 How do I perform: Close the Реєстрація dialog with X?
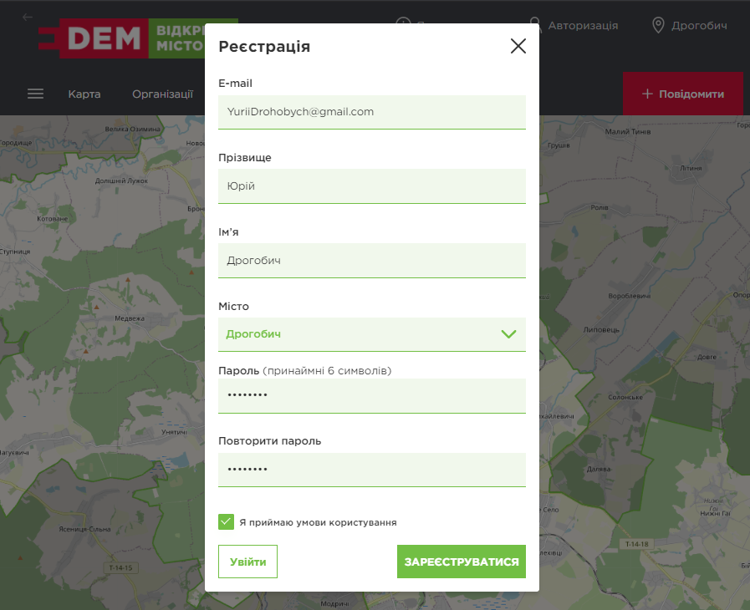(518, 46)
